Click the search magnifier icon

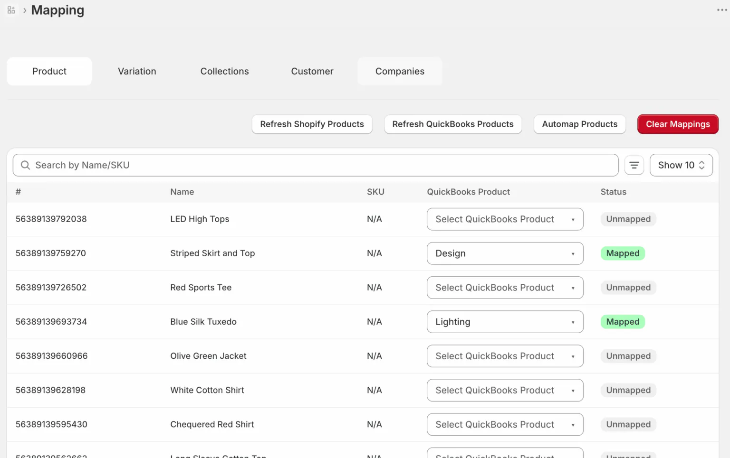click(26, 165)
